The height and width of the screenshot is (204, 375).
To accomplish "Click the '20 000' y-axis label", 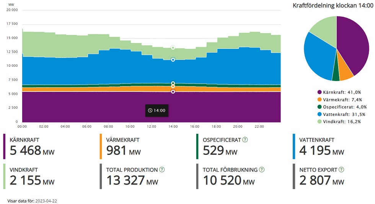I will [12, 10].
